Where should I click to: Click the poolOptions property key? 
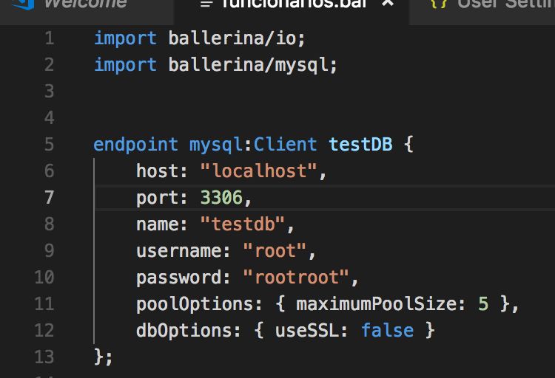point(195,304)
